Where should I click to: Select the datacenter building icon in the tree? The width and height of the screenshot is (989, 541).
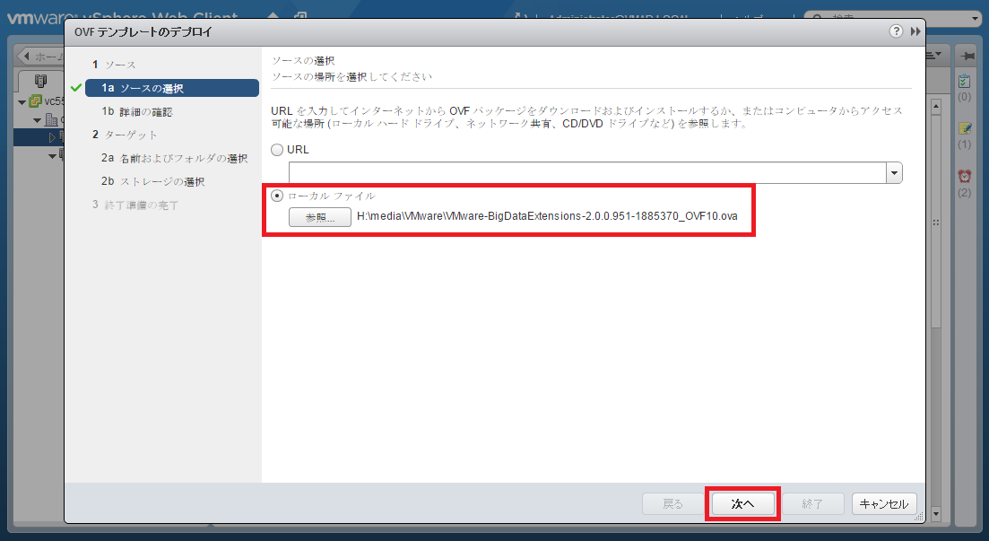(52, 119)
